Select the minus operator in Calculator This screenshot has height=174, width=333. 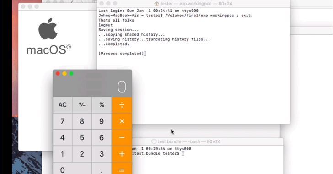tap(122, 138)
